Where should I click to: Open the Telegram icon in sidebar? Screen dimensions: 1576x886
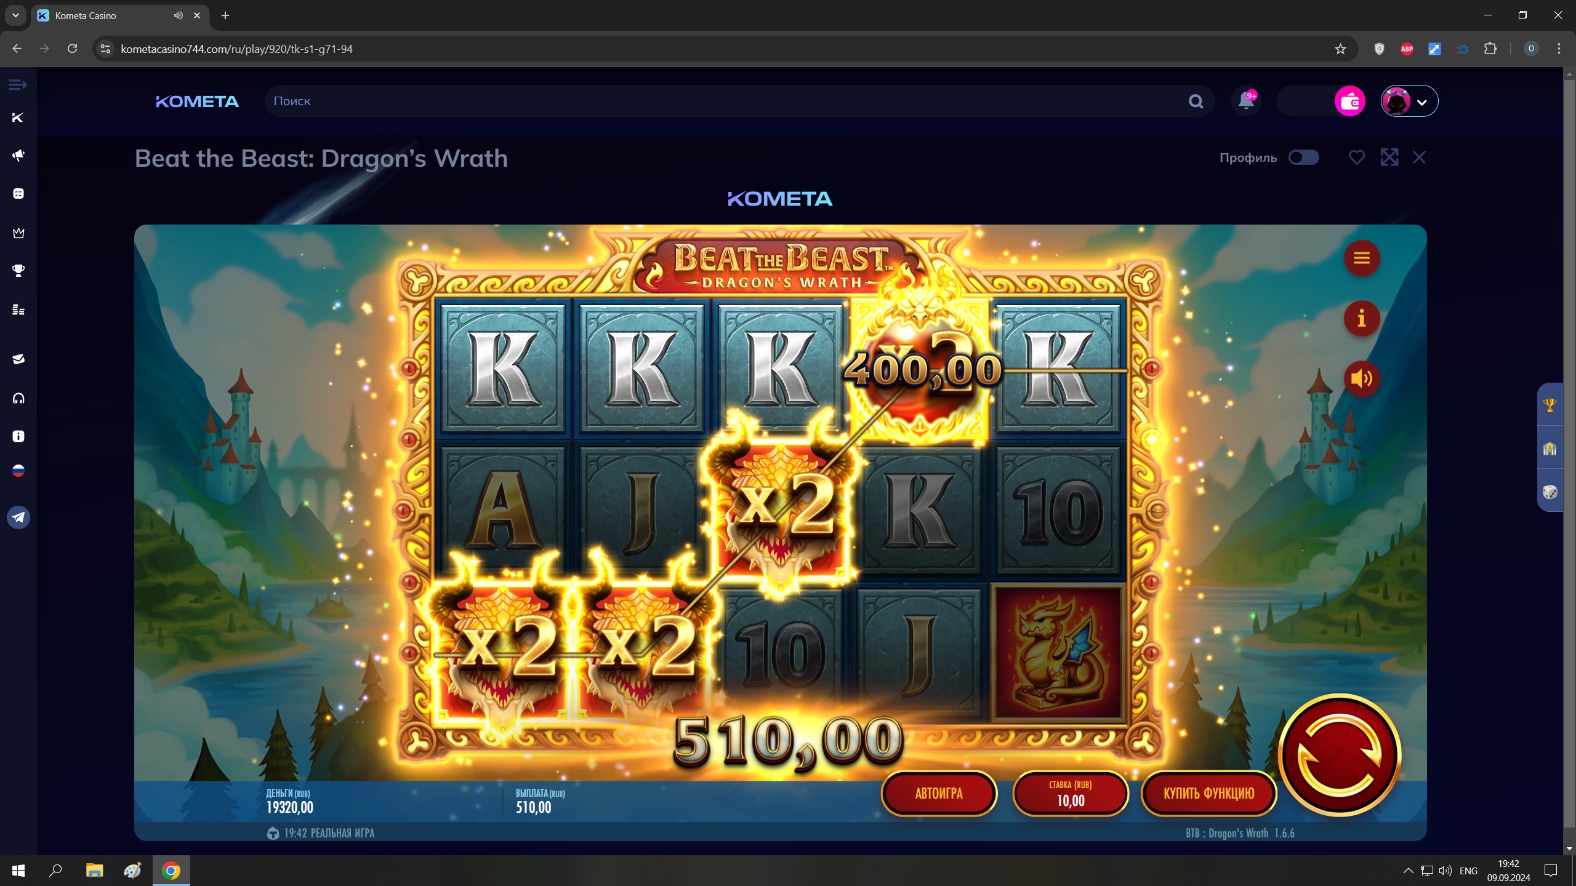click(x=18, y=517)
